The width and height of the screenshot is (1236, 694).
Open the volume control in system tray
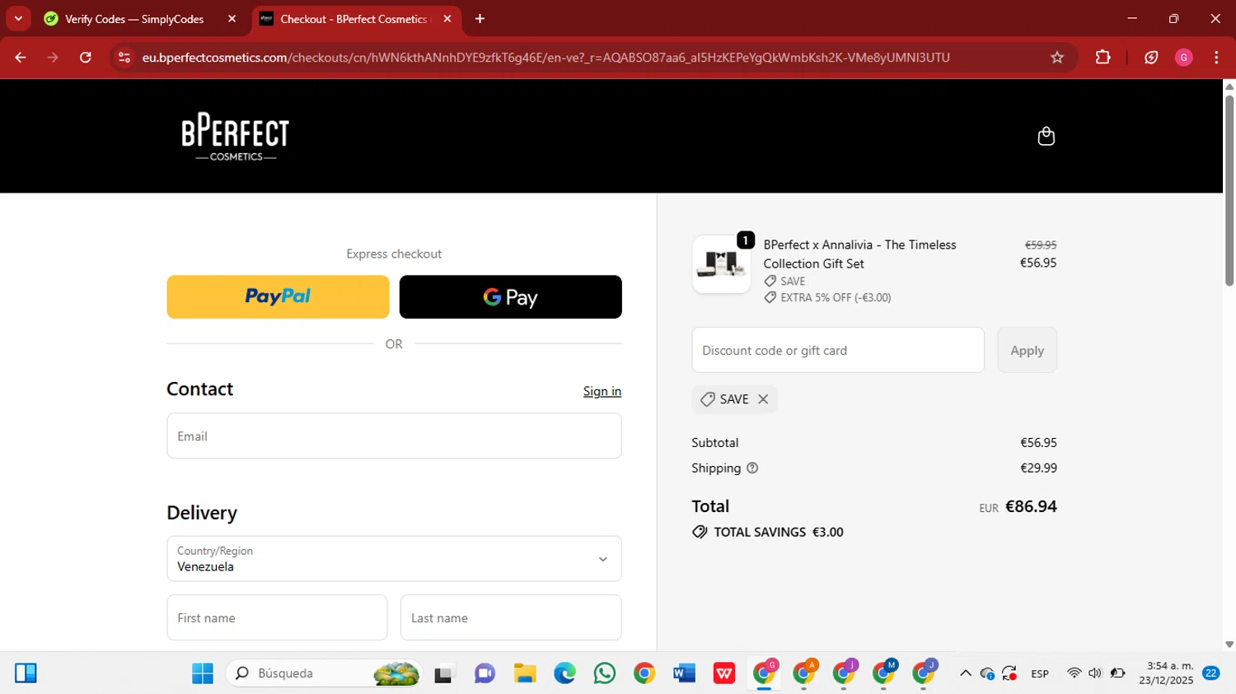click(x=1094, y=673)
